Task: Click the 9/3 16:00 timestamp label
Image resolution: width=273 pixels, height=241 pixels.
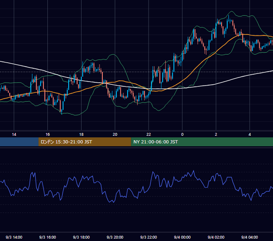Action: coord(47,237)
